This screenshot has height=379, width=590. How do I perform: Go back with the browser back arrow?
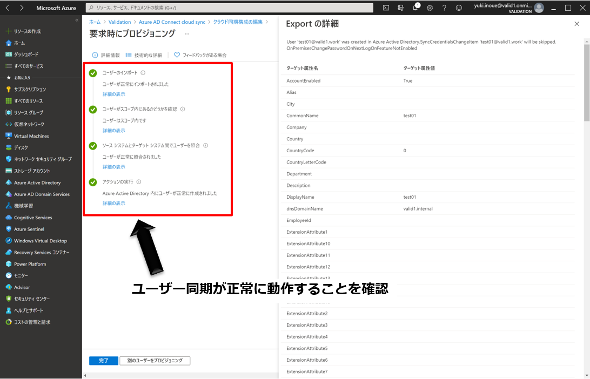click(x=8, y=8)
